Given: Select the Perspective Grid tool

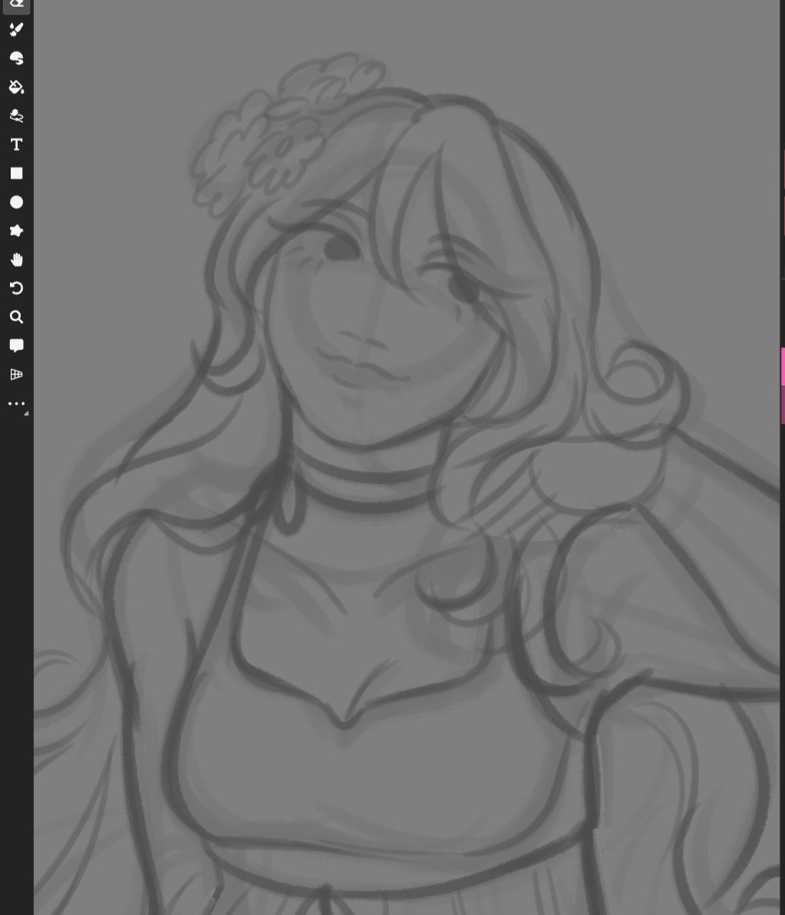Looking at the screenshot, I should [x=16, y=374].
